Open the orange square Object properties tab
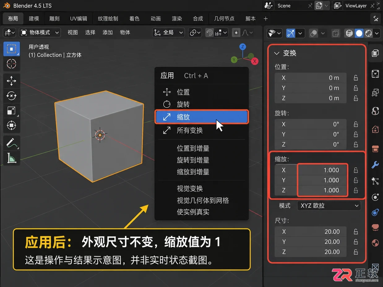383x287 pixels. tap(375, 148)
